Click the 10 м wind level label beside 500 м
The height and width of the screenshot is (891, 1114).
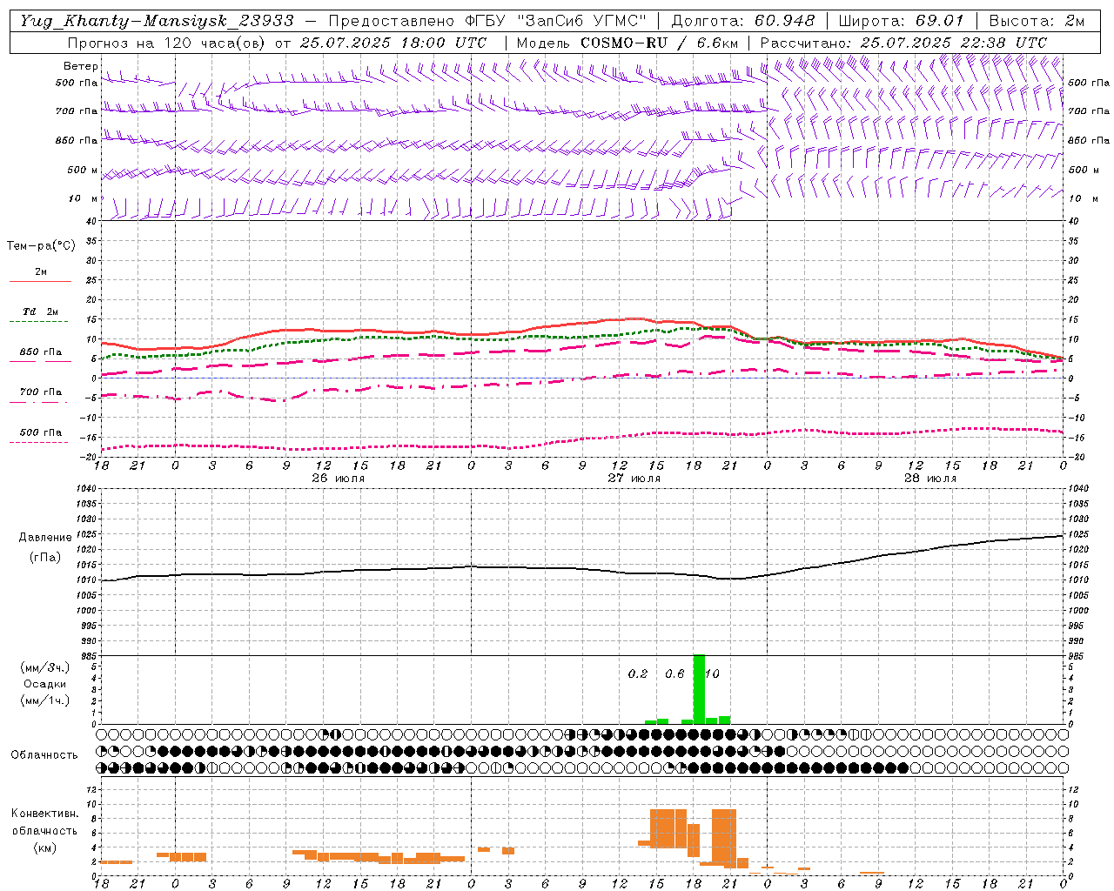click(x=84, y=198)
